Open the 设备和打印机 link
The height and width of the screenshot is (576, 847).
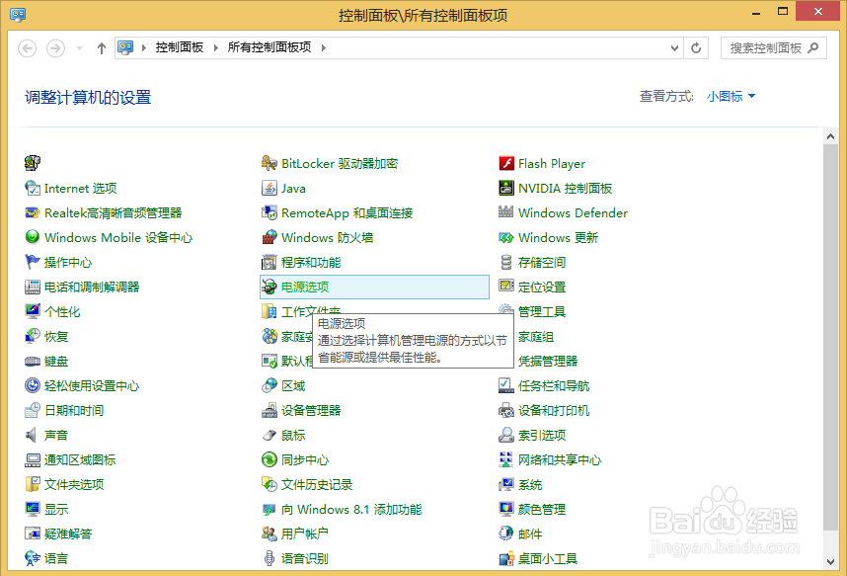click(554, 410)
